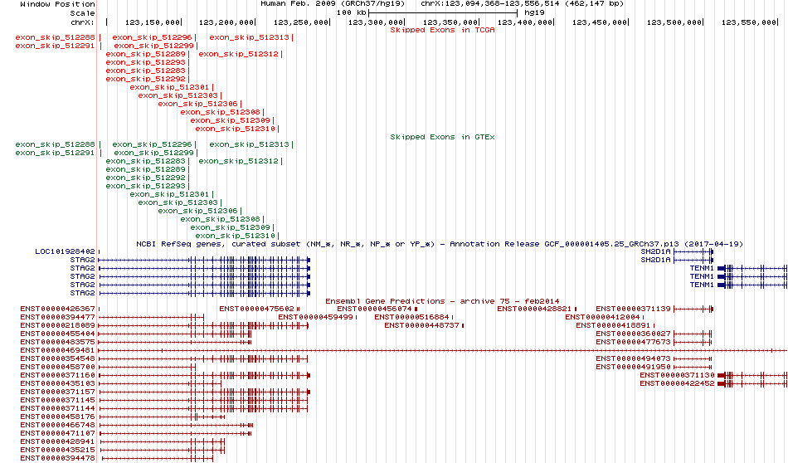Open the Ensembl Gene Predictions archive 75 title
The width and height of the screenshot is (788, 463).
coord(442,302)
